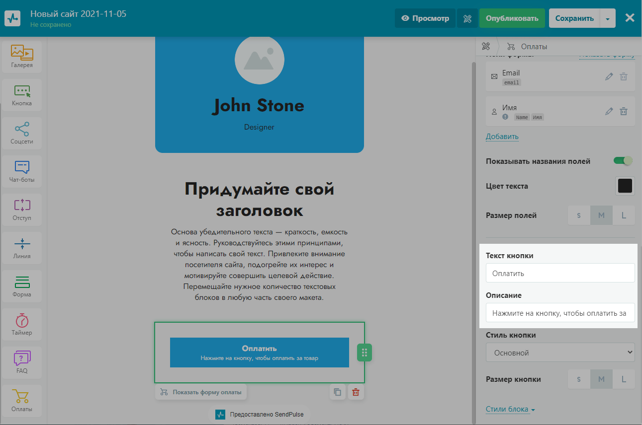This screenshot has height=425, width=642.
Task: Duplicate the payment block with copy icon
Action: (338, 392)
